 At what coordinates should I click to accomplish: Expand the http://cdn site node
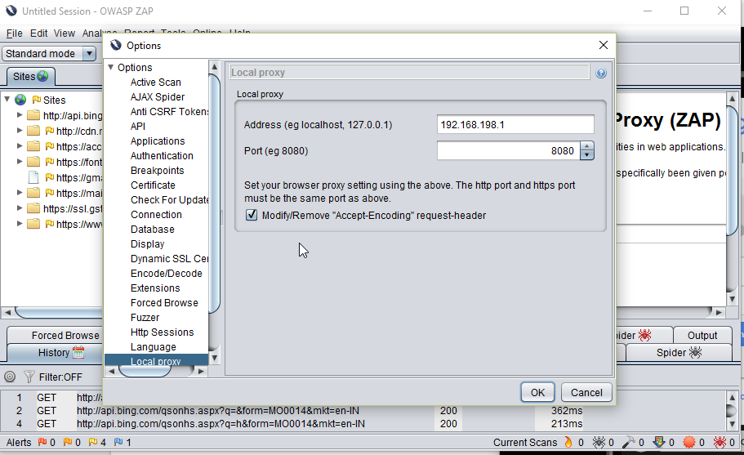click(20, 131)
